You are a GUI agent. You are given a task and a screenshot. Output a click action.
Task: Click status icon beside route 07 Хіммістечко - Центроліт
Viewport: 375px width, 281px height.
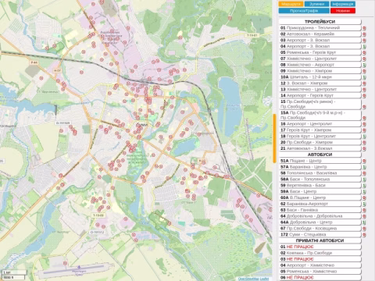click(x=364, y=59)
